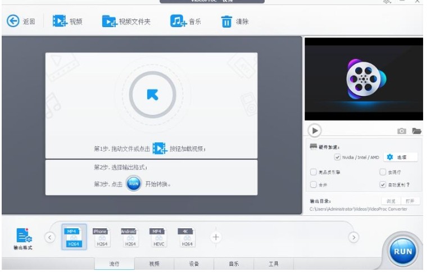Enable the 高品质引擎 checkbox
The width and height of the screenshot is (431, 272).
(314, 172)
